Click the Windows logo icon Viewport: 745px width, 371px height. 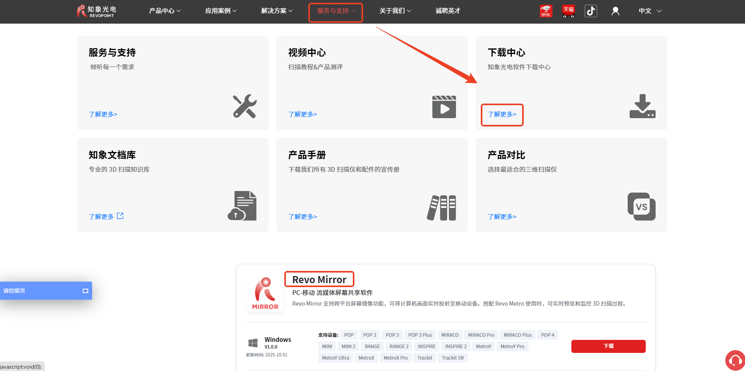[253, 343]
